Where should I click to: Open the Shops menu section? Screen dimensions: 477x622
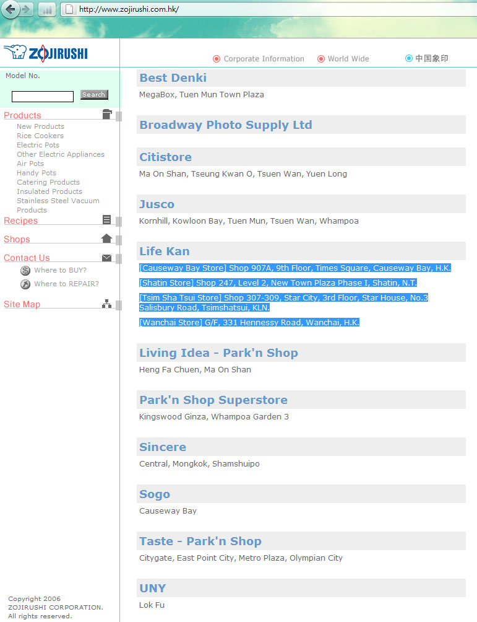coord(17,239)
